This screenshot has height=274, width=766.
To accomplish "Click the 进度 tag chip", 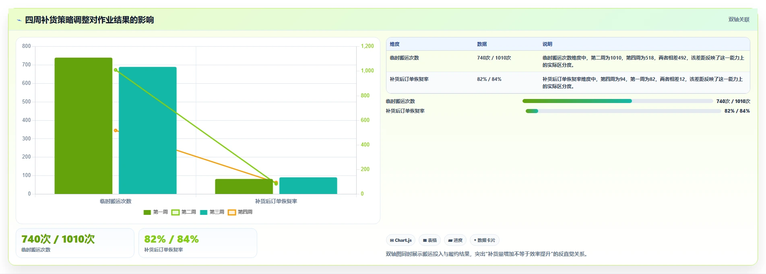I will pyautogui.click(x=455, y=240).
